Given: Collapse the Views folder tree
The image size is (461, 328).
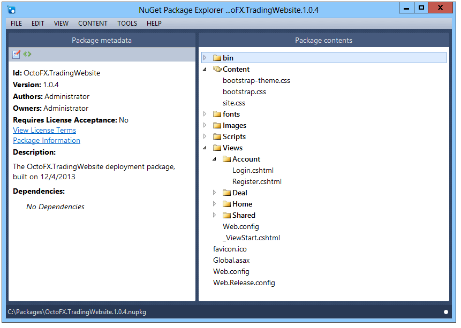Looking at the screenshot, I should pyautogui.click(x=205, y=148).
